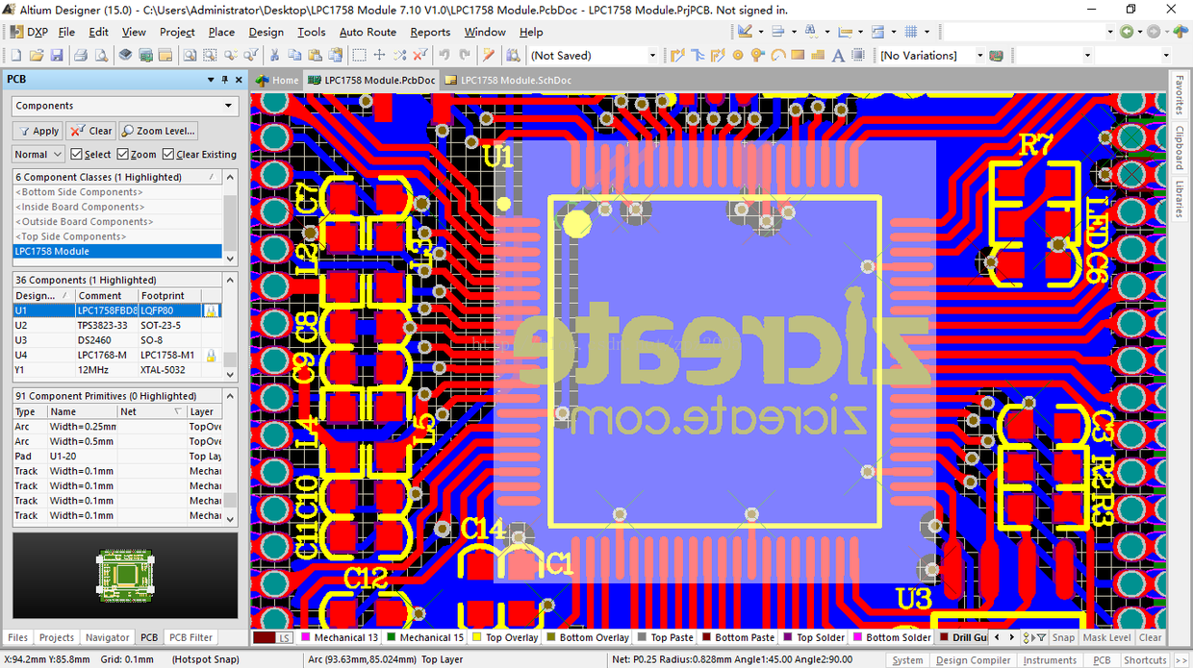Expand back-navigation history dropdown arrow

[1140, 31]
